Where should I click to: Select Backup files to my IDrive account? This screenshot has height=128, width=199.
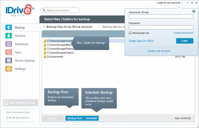[44, 27]
